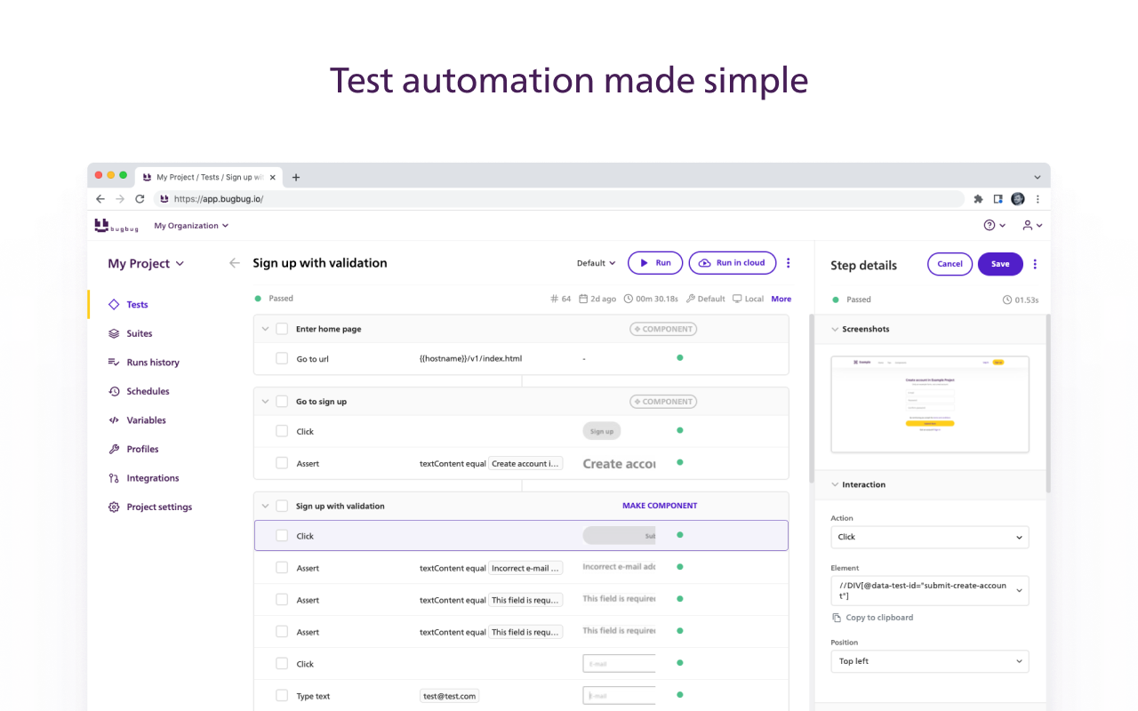Collapse the 'Go to sign up' step group
The width and height of the screenshot is (1138, 711).
pos(265,401)
